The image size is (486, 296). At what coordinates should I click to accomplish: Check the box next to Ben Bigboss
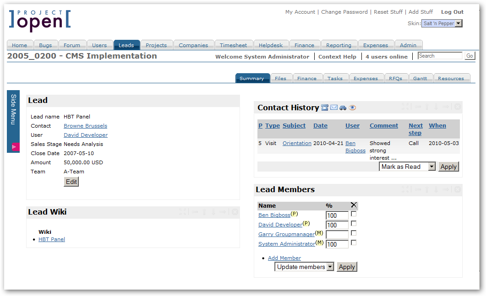click(x=353, y=215)
